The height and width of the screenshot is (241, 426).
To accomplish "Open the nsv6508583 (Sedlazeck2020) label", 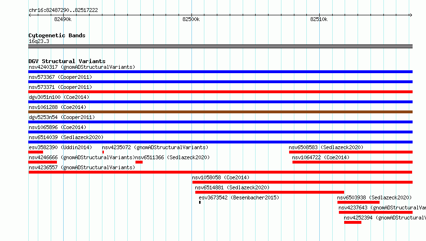I will point(326,147).
